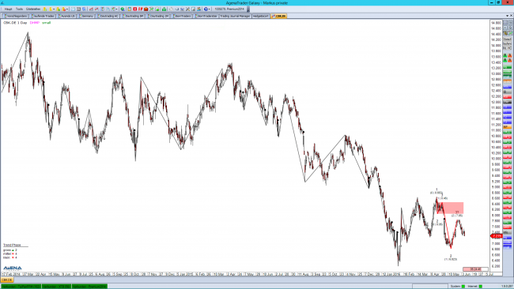514x289 pixels.
Task: Expand dropdown arrow beside blue help icon
Action: (x=209, y=9)
